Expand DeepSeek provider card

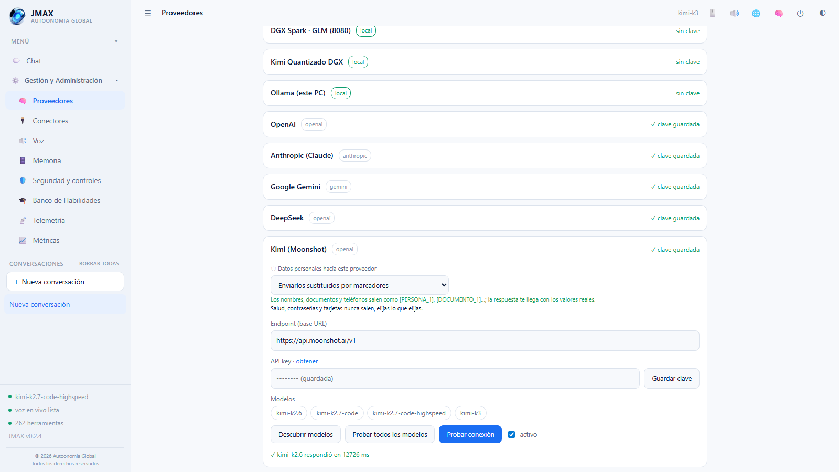(485, 218)
